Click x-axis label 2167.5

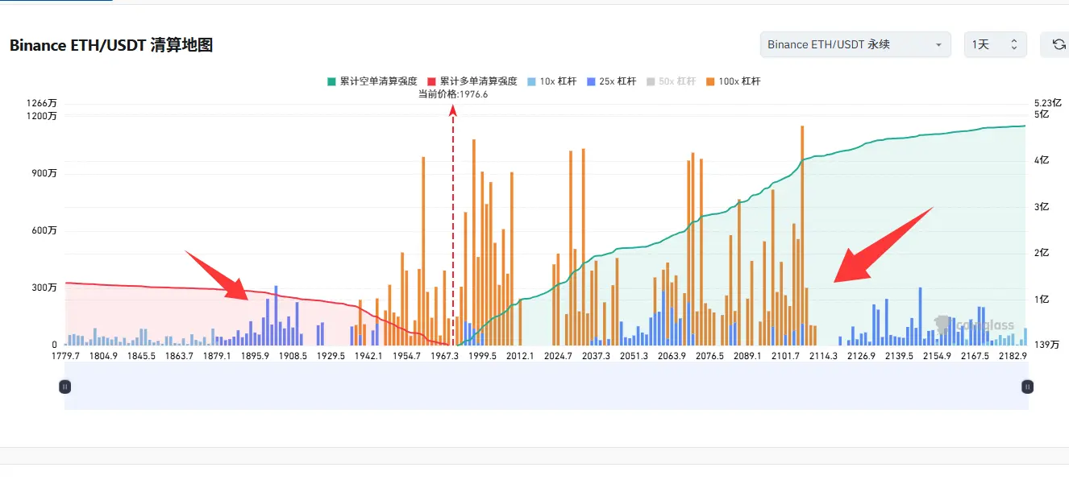[x=975, y=356]
